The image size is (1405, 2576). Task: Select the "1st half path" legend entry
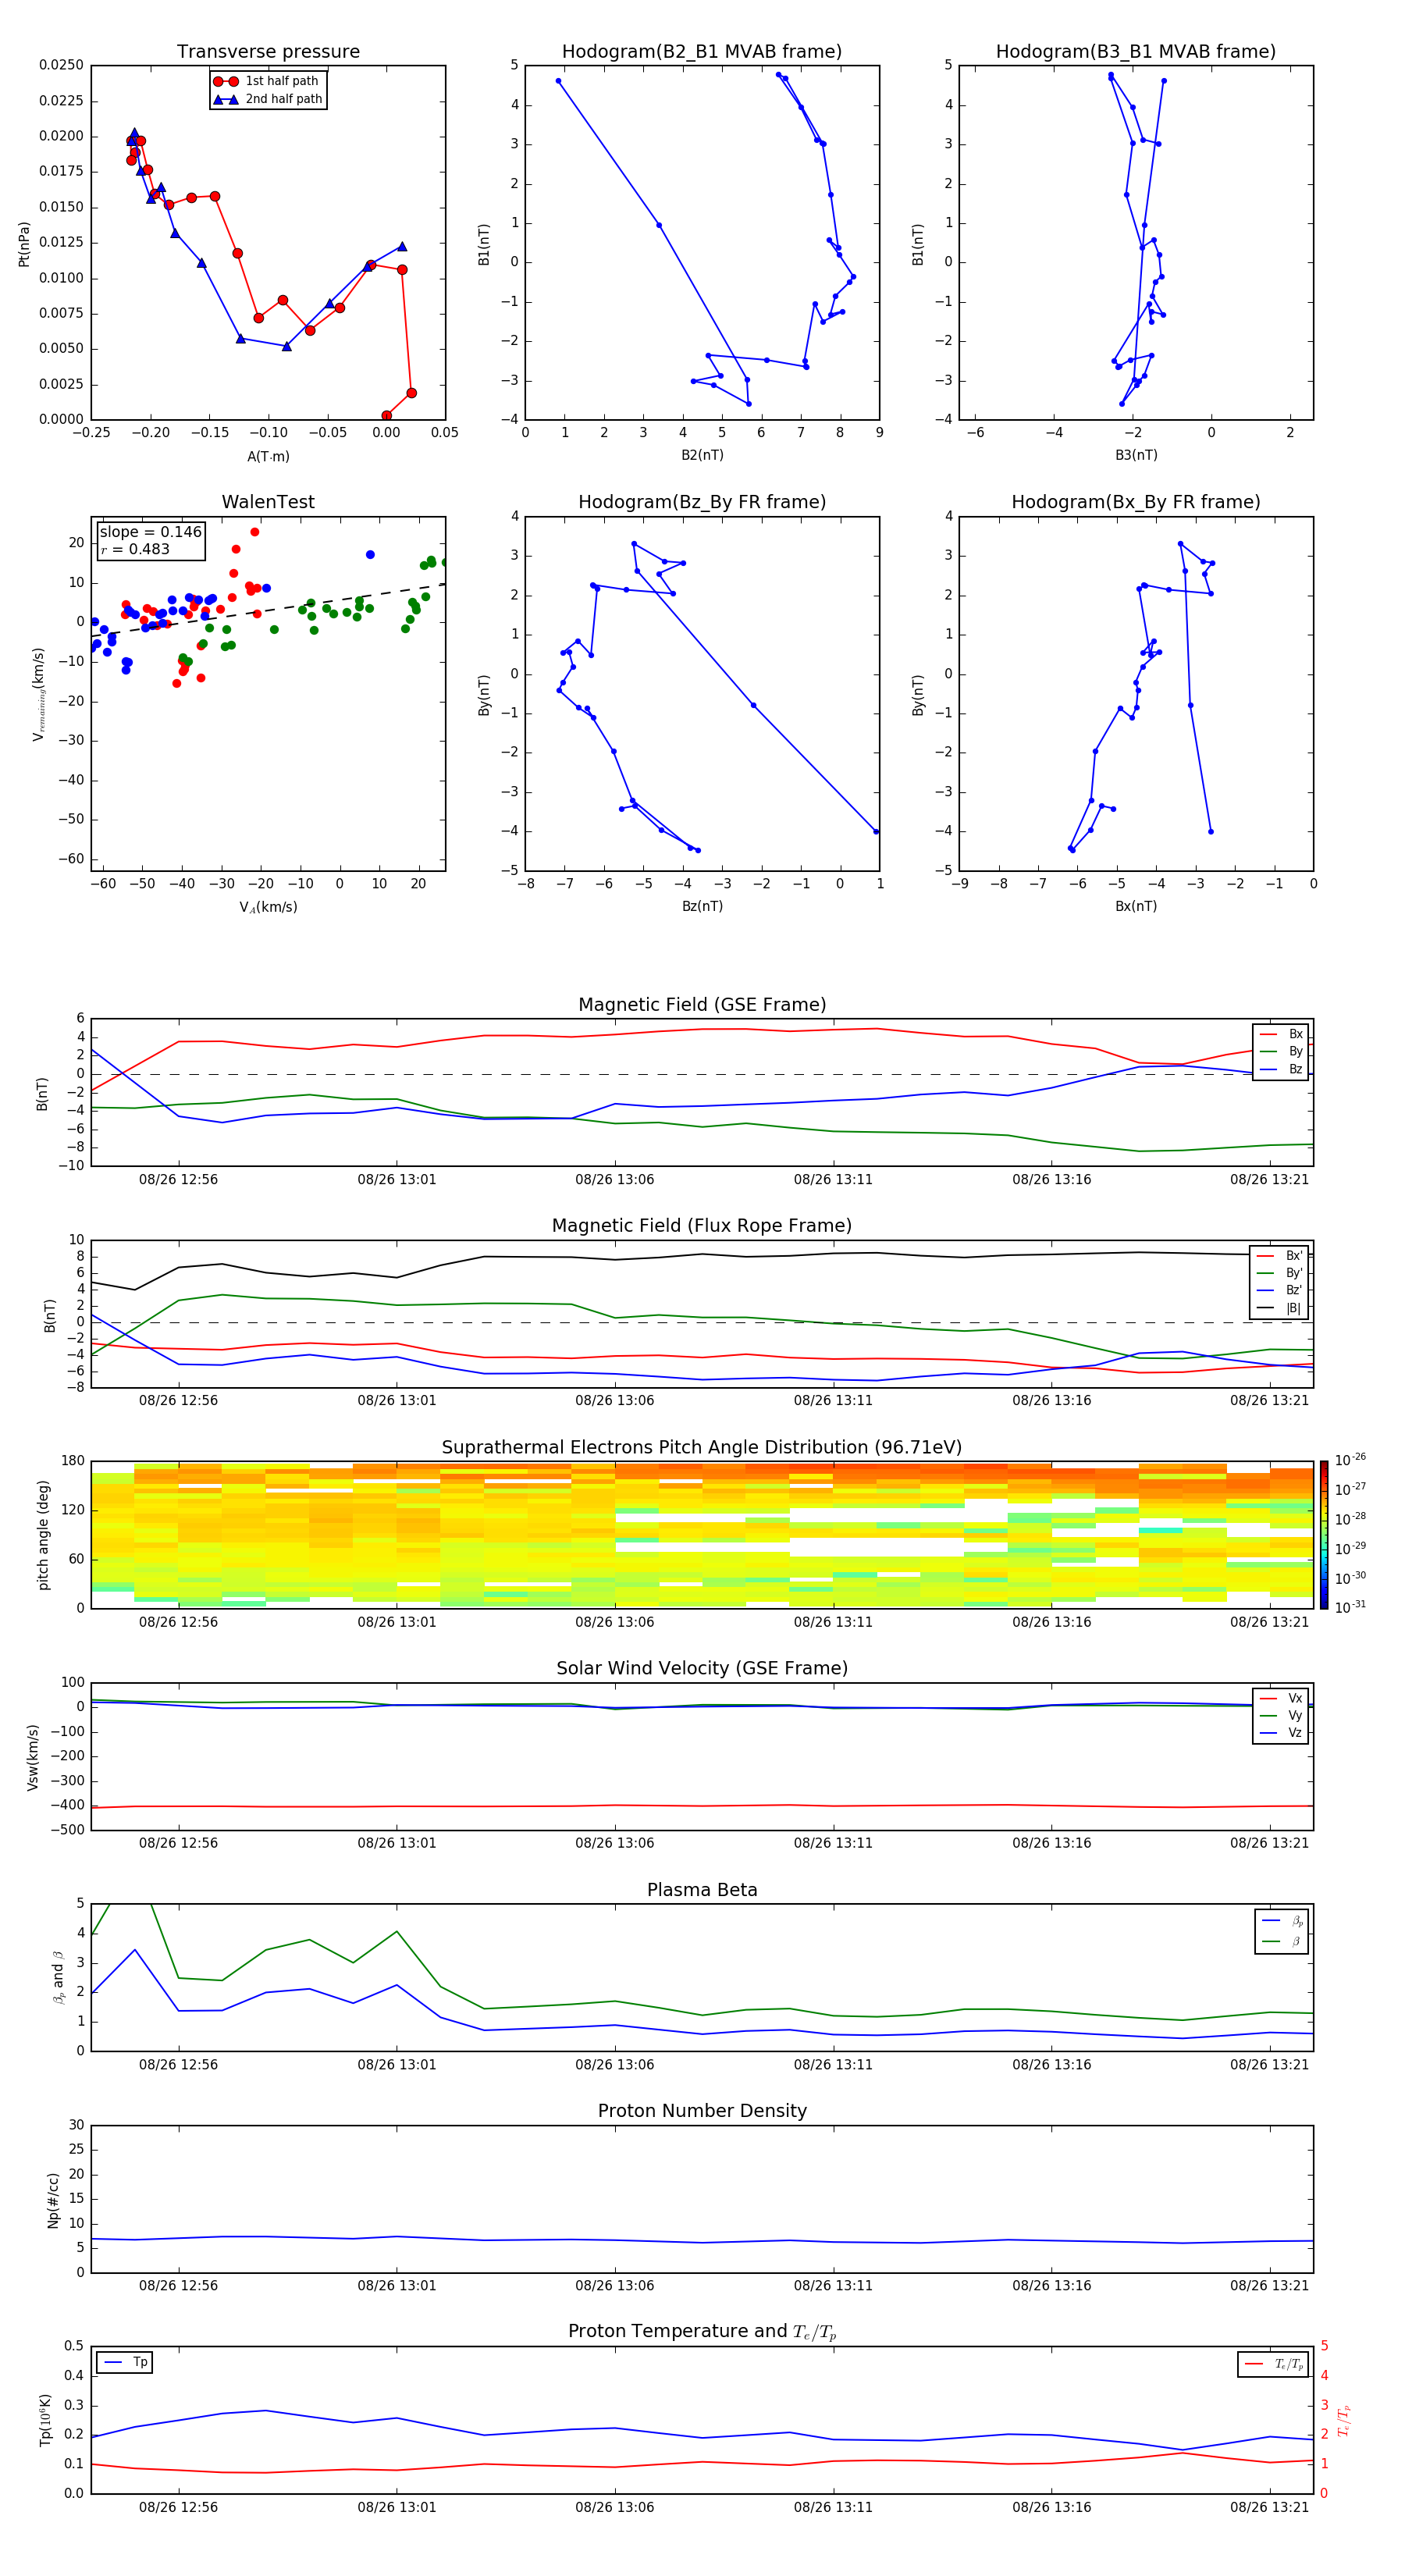pos(266,81)
